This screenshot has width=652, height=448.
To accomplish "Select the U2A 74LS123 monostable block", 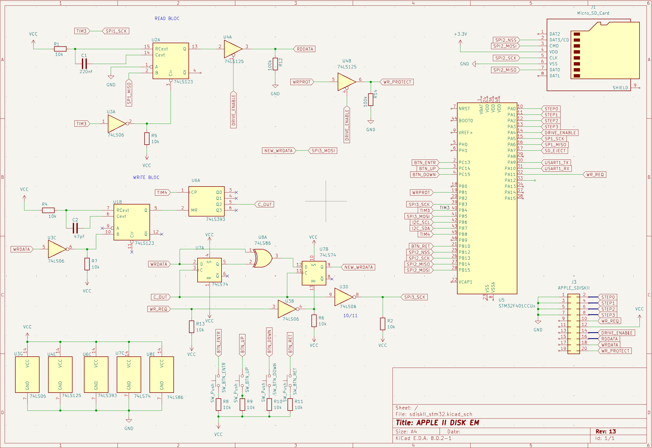I will [171, 61].
